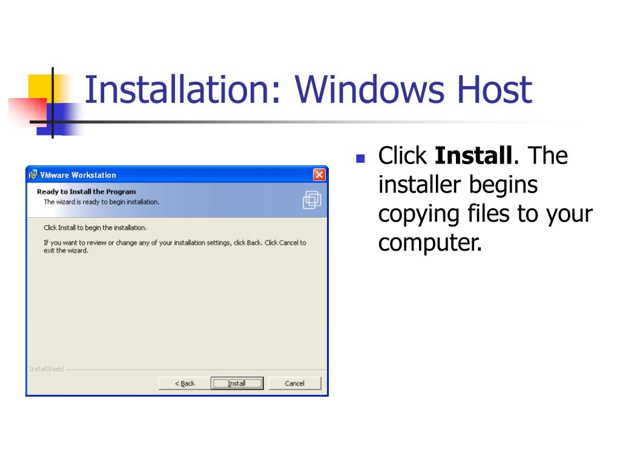Select the Ready to Install the Program heading

tap(86, 192)
